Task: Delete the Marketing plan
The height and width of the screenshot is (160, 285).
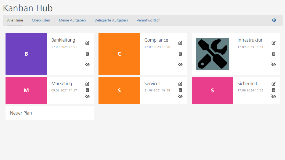Action: (x=87, y=90)
